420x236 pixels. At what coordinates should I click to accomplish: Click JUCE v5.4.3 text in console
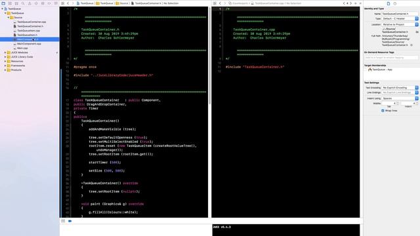tap(222, 227)
